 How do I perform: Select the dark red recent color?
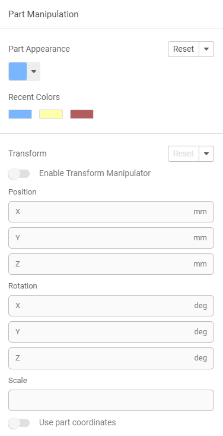[x=82, y=114]
